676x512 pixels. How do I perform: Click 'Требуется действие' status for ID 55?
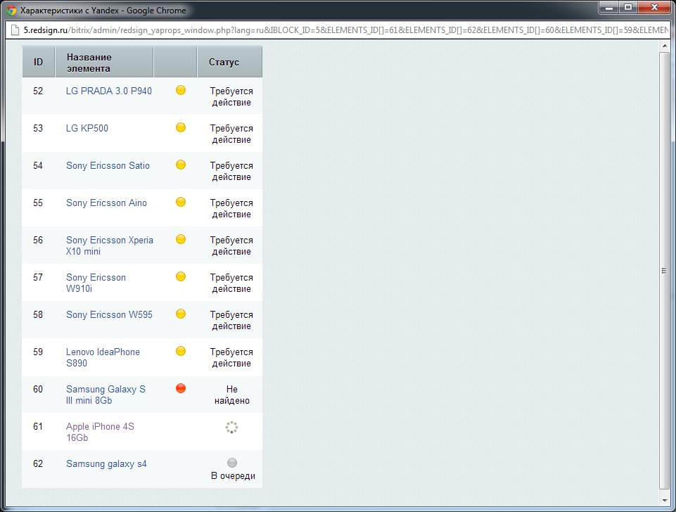point(231,209)
